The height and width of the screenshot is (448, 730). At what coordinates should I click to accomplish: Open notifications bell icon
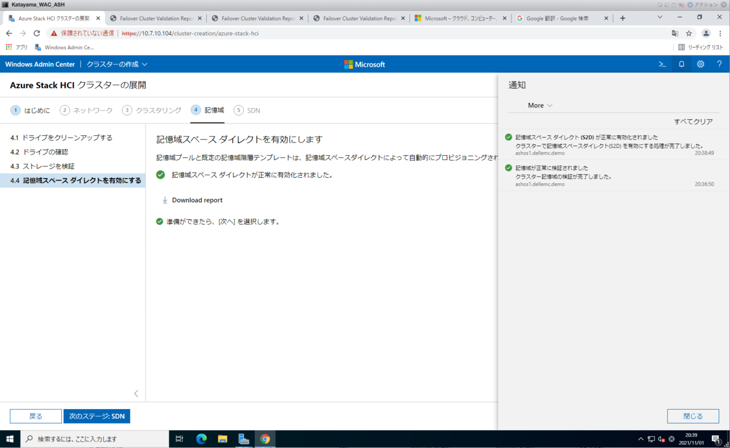pyautogui.click(x=681, y=64)
